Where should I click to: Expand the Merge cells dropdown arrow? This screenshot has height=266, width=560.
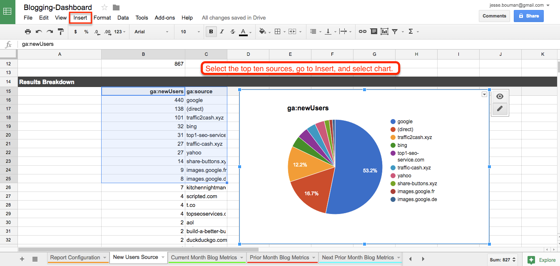click(x=300, y=32)
